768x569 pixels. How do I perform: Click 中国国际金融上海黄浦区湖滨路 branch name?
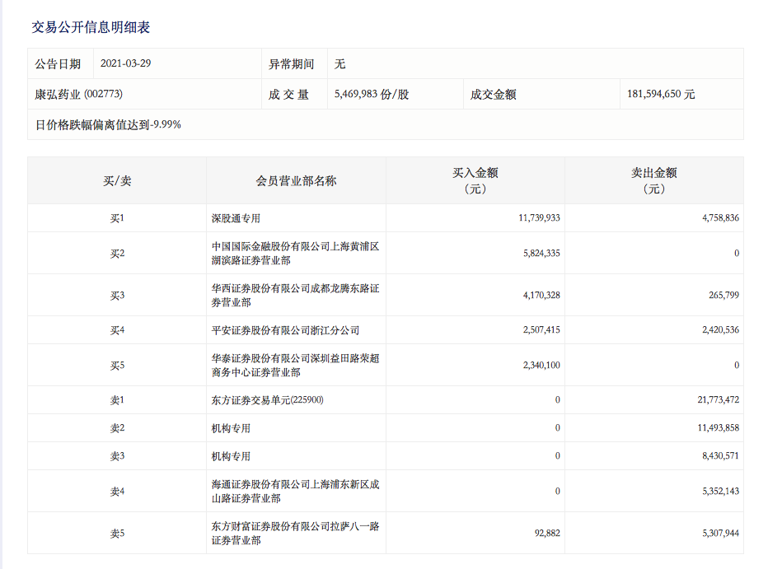click(295, 254)
